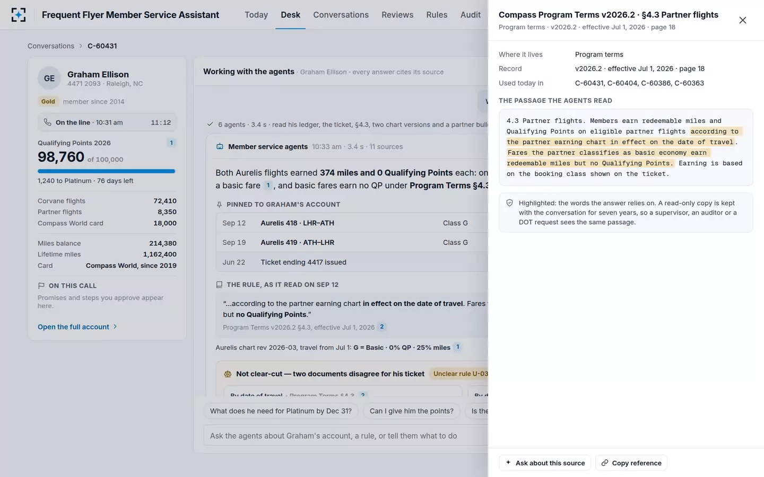This screenshot has width=764, height=477.
Task: Select the Desk tab
Action: (x=291, y=15)
